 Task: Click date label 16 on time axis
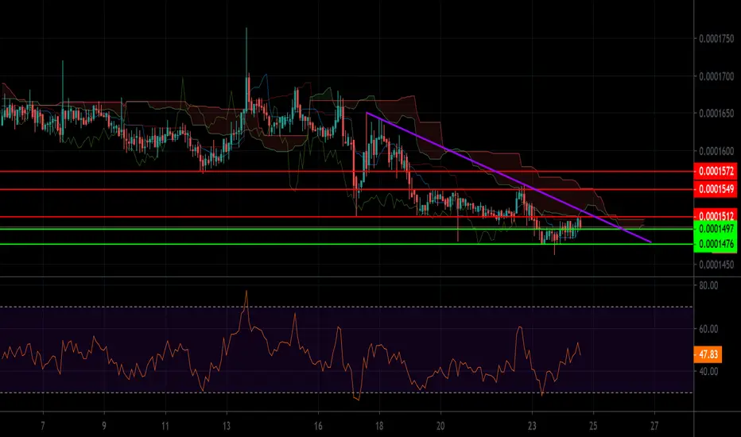[318, 426]
